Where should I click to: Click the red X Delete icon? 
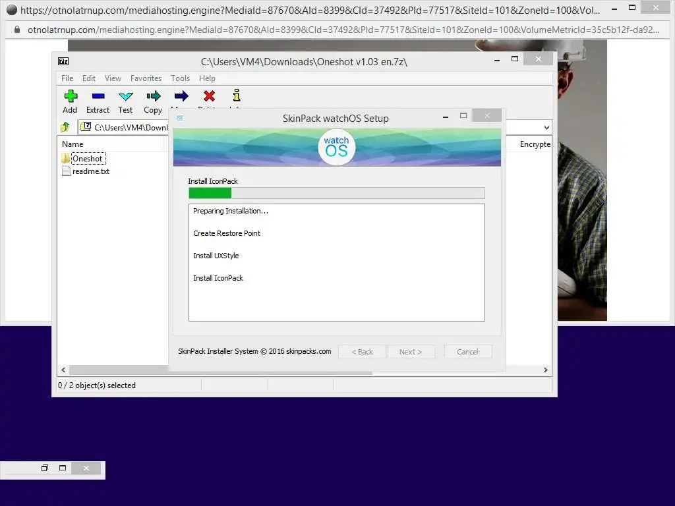[209, 96]
